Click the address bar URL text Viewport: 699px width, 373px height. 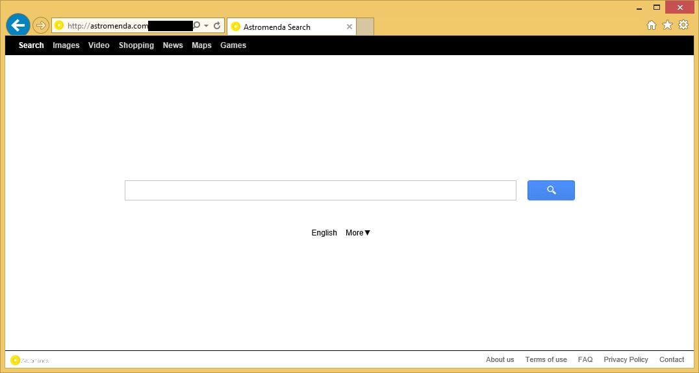coord(107,26)
